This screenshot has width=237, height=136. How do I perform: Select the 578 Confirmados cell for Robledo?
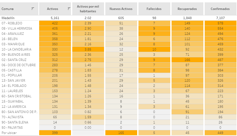[x=220, y=23]
